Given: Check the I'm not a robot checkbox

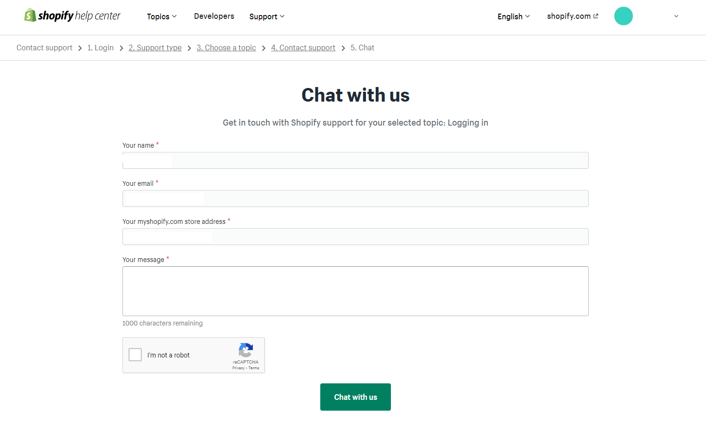Looking at the screenshot, I should click(x=135, y=355).
